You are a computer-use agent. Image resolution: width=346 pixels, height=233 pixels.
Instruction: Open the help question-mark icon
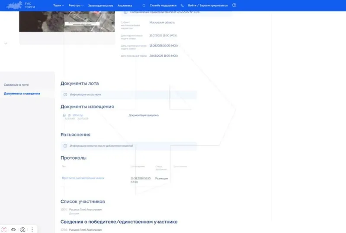(234, 5)
